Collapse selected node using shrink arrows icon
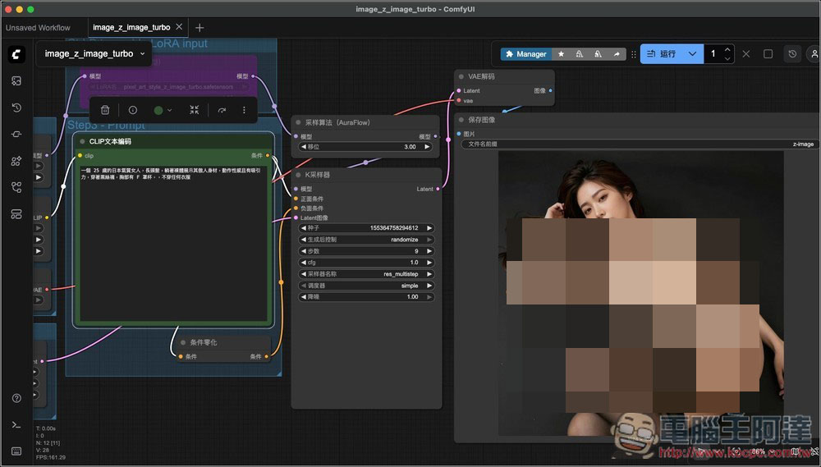Screen dimensions: 821x467 (x=194, y=110)
